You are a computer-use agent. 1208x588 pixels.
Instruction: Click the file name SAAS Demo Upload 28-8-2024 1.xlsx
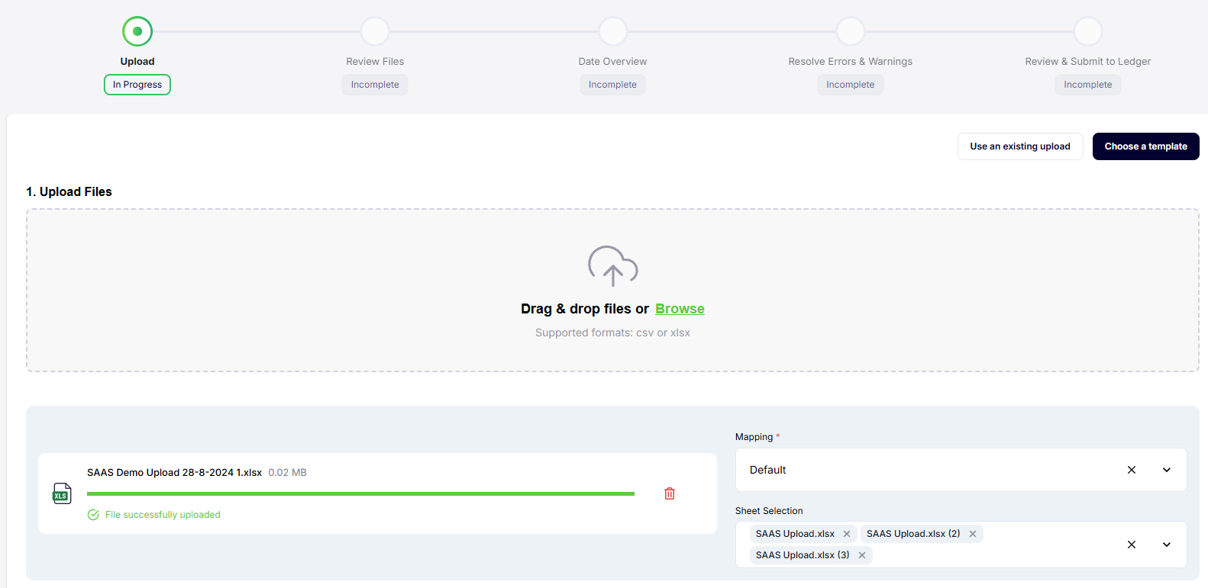click(x=174, y=473)
